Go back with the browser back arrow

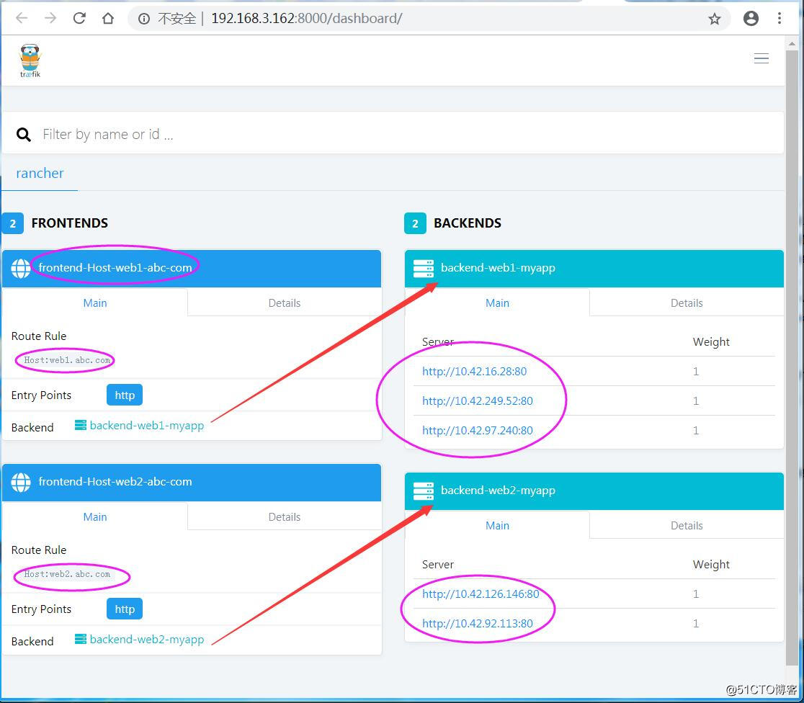point(22,19)
